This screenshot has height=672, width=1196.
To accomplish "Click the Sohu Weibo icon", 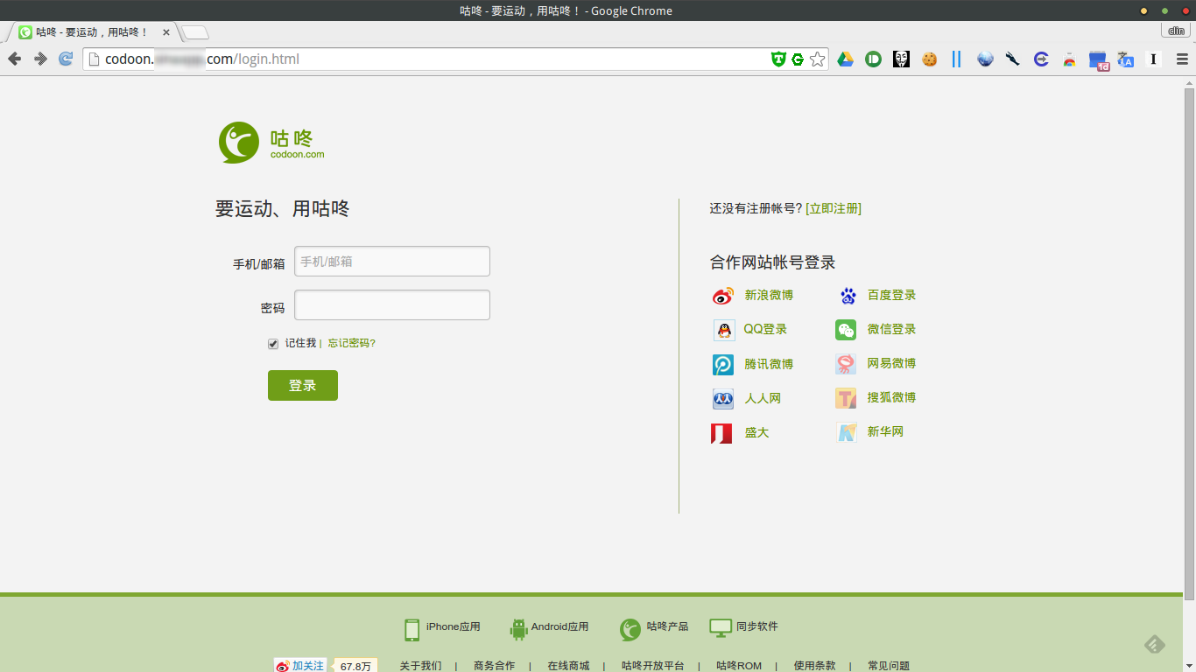I will (x=846, y=399).
